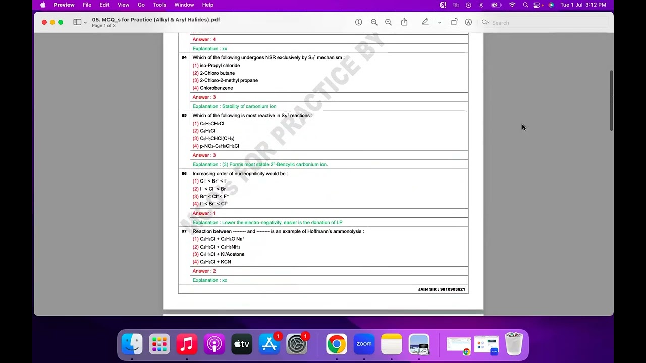Click explanation about lower electro-negativity
Viewport: 646px width, 363px height.
point(267,222)
